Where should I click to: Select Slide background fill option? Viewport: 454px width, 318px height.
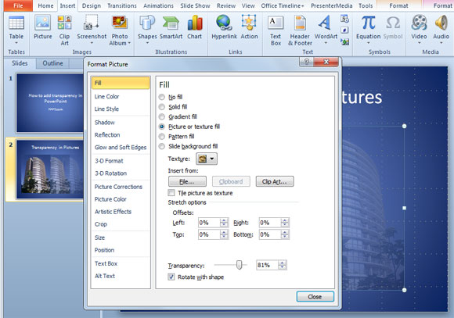162,146
